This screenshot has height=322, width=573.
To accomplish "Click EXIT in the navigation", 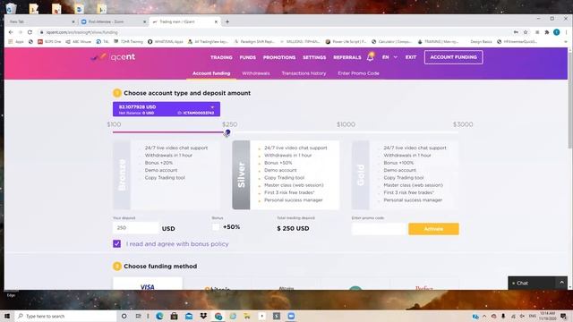I will 411,57.
